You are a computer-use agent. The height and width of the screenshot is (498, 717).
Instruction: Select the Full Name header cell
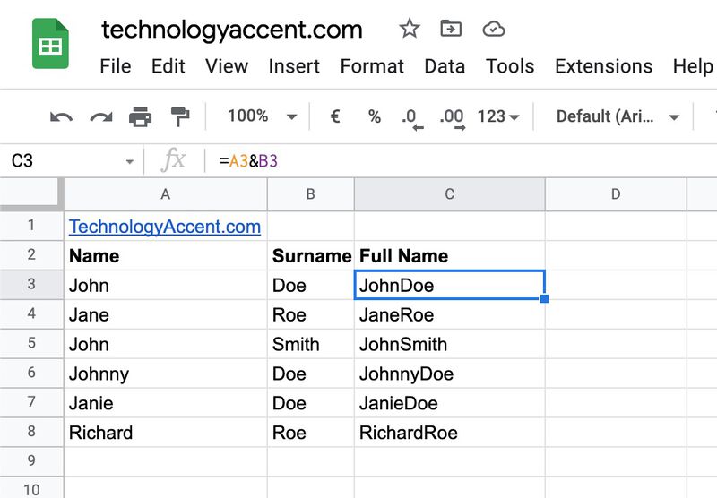pos(450,255)
